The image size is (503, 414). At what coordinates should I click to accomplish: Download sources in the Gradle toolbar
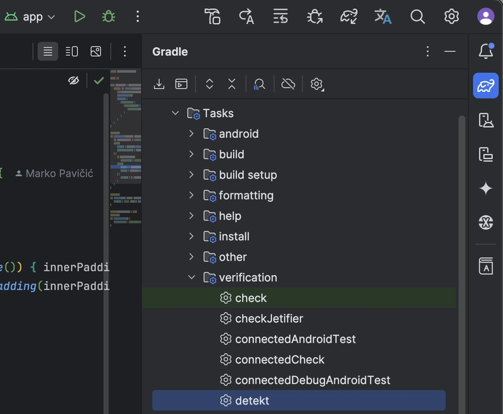click(x=159, y=84)
